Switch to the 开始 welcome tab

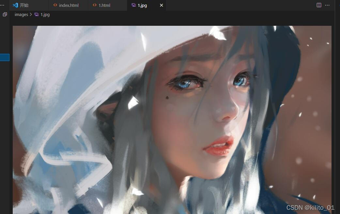click(x=29, y=5)
